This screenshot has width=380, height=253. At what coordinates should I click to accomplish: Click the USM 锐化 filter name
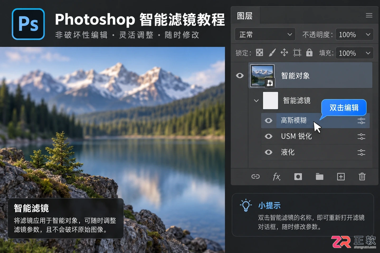[x=296, y=136]
